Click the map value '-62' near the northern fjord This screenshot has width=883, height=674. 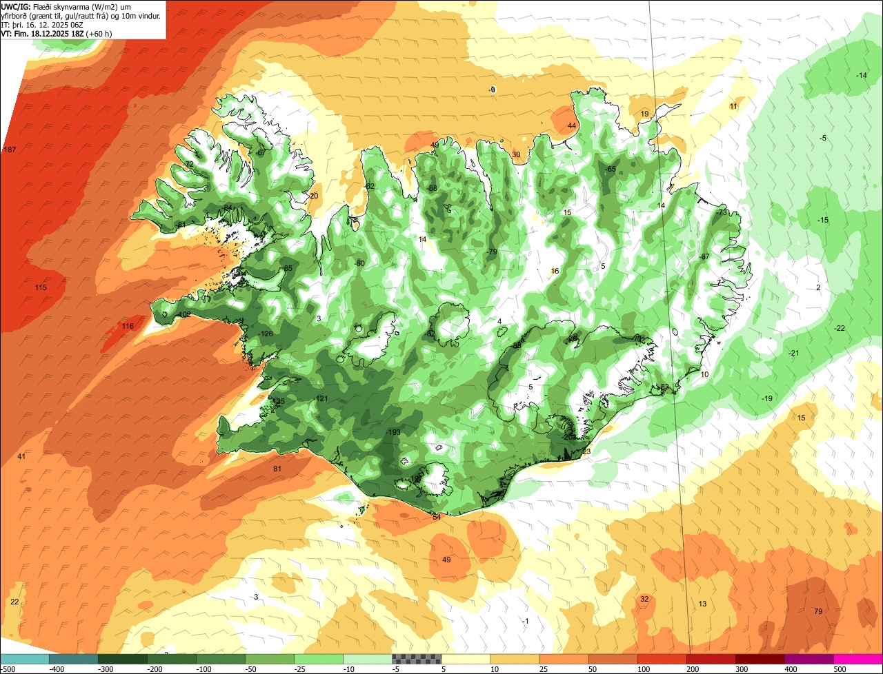(369, 187)
